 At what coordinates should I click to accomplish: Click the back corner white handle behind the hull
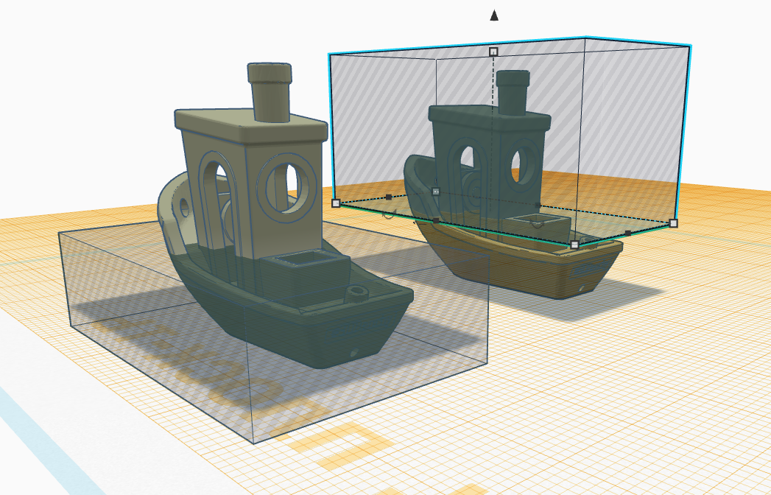pyautogui.click(x=435, y=191)
